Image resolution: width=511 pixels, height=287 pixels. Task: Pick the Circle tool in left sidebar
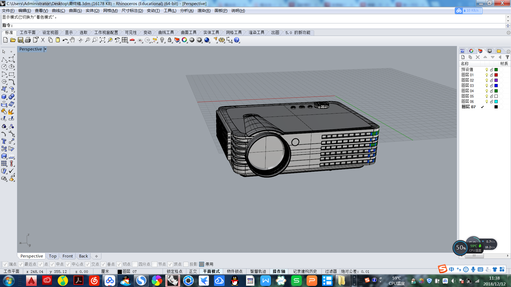[4, 67]
